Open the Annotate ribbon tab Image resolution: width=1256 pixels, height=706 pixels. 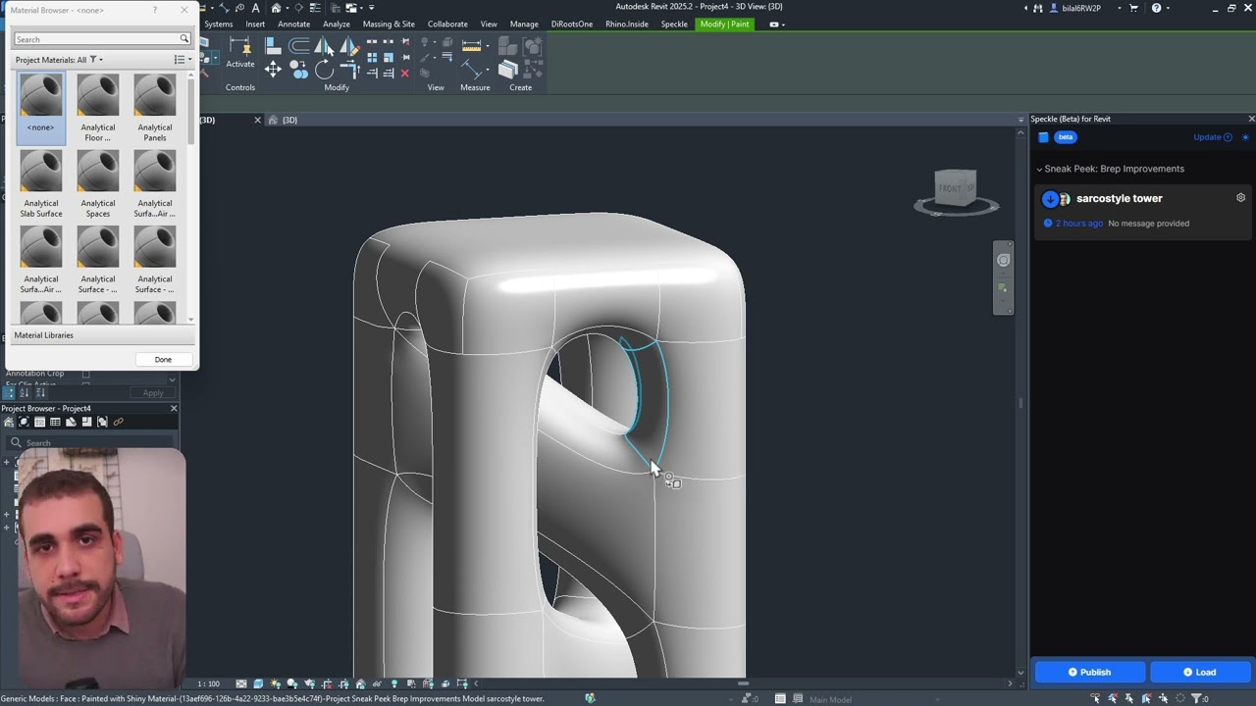(293, 25)
